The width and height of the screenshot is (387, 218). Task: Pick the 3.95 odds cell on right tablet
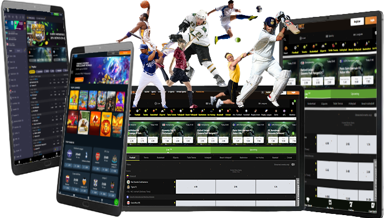pos(347,144)
